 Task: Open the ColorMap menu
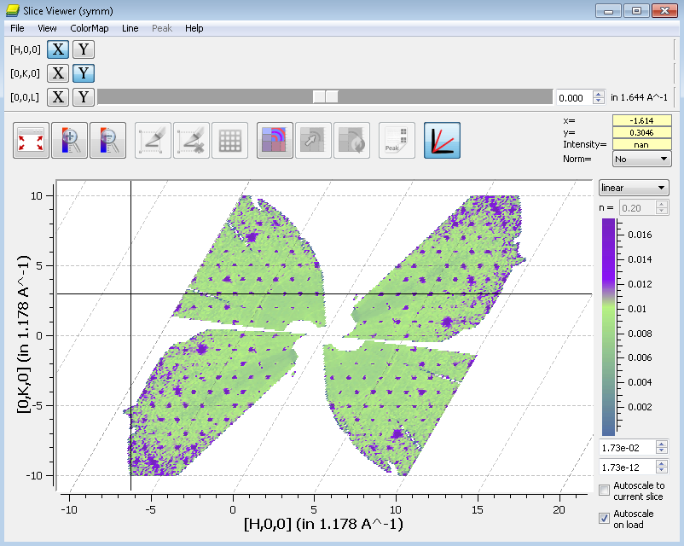pos(89,28)
